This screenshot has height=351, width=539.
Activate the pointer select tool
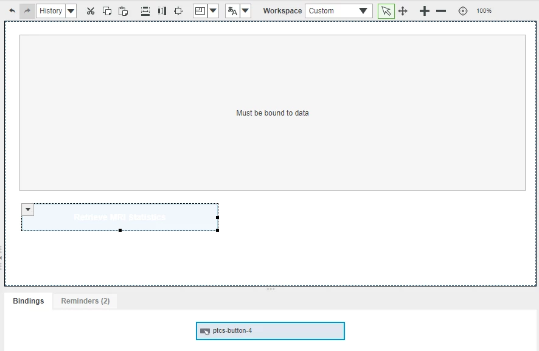click(x=386, y=11)
